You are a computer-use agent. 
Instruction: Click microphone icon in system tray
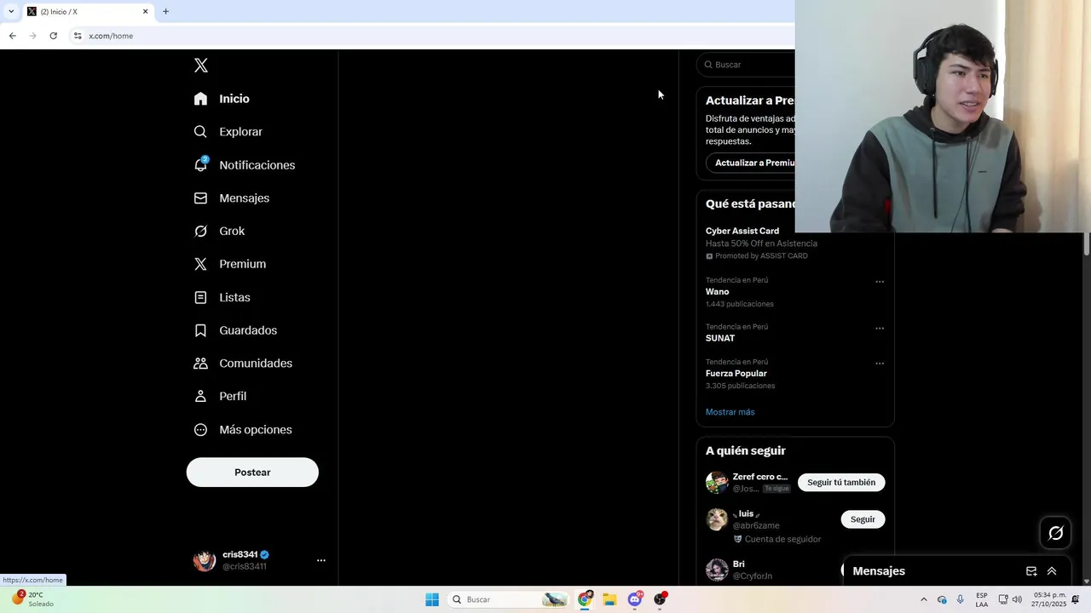coord(961,599)
